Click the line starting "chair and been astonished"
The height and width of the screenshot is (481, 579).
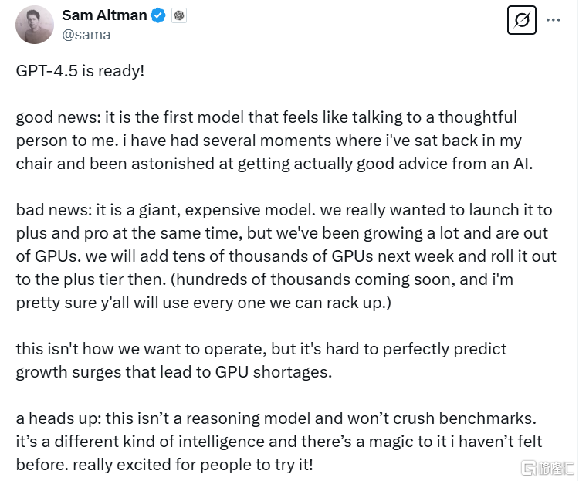(x=274, y=164)
